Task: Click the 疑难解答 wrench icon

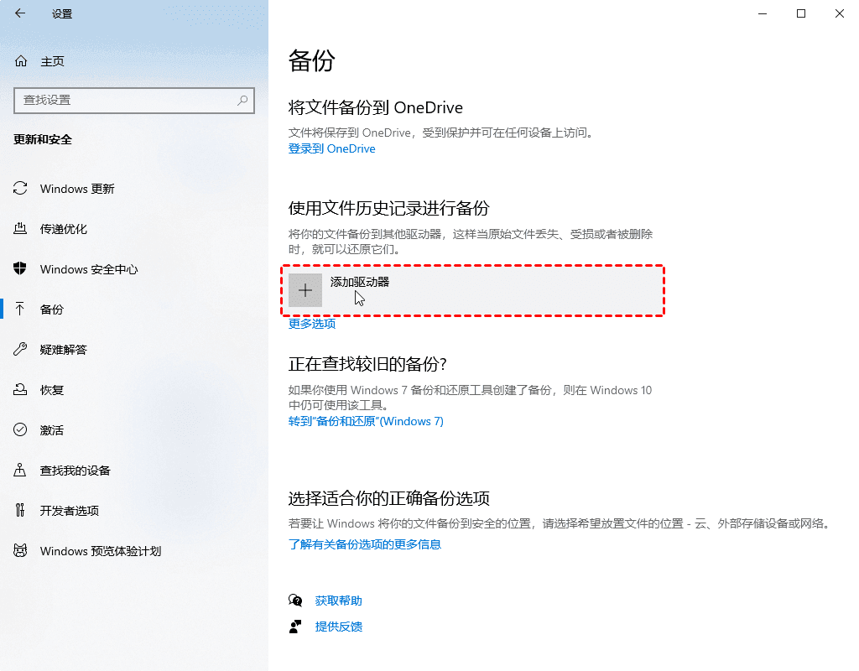Action: (x=21, y=350)
